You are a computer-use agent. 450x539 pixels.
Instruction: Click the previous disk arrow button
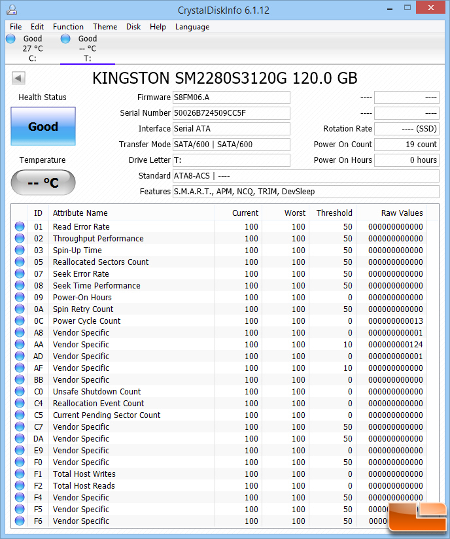click(18, 78)
